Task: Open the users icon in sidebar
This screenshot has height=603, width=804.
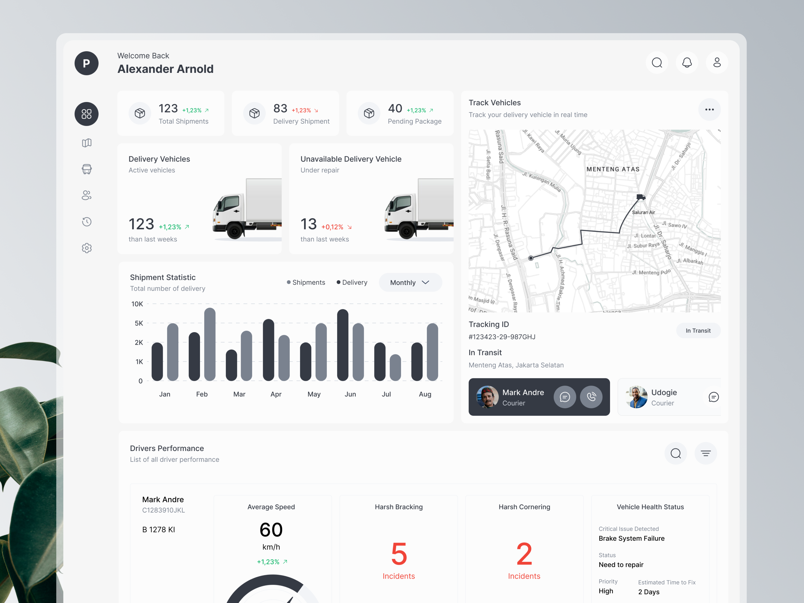Action: (86, 195)
